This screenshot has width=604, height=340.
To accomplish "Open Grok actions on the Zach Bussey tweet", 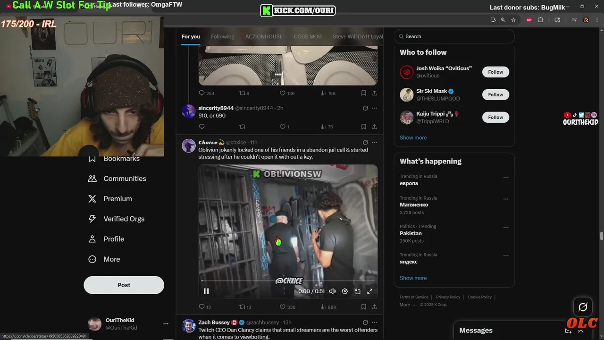I will click(x=365, y=323).
